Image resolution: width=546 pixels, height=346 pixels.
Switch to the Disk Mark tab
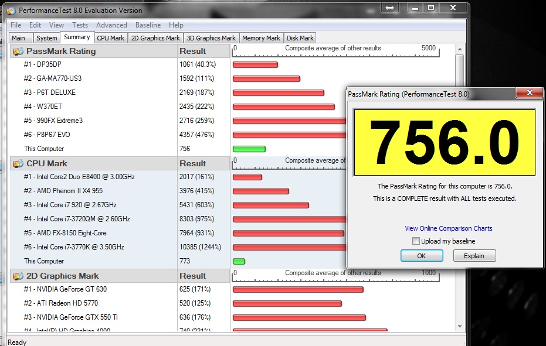point(300,38)
